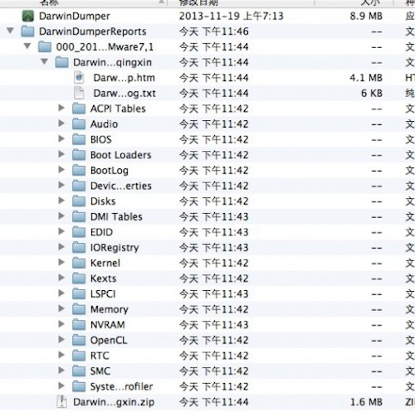Viewport: 415px width, 412px height.
Task: Select the SMC folder name
Action: click(100, 371)
